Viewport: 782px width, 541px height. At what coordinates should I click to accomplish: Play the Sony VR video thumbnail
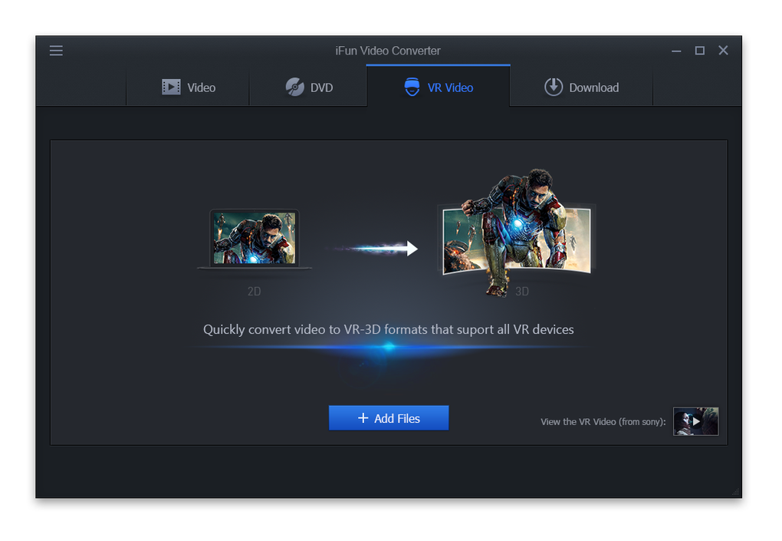695,421
